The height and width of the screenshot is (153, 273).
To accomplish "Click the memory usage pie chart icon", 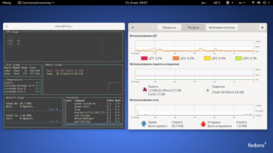I will tap(144, 90).
